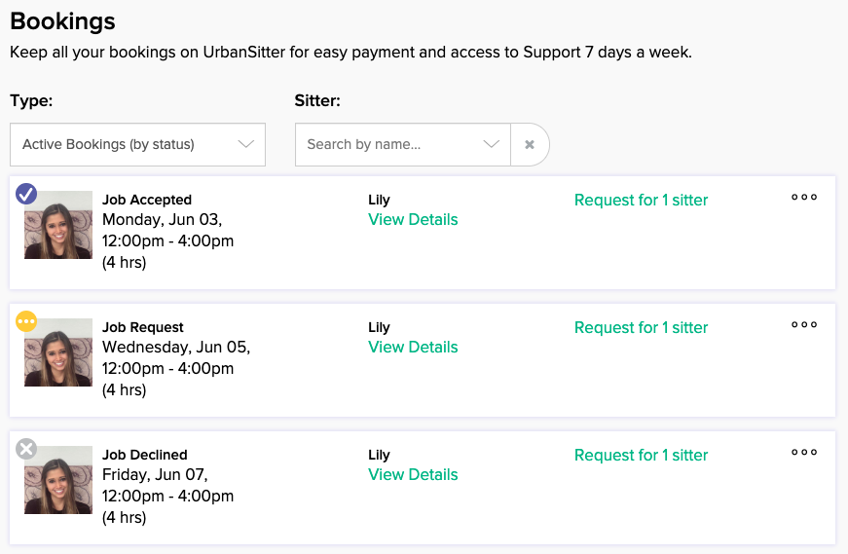Viewport: 848px width, 554px height.
Task: Clear the sitter filter with the X button
Action: coord(530,144)
